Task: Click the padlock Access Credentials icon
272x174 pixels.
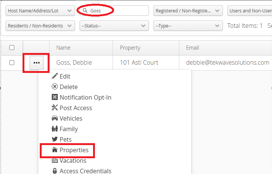Action: click(x=55, y=171)
